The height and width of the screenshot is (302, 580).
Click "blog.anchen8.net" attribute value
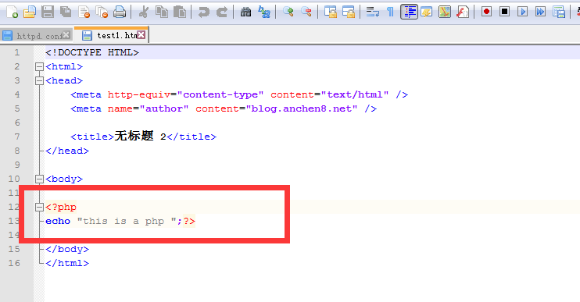(302, 108)
